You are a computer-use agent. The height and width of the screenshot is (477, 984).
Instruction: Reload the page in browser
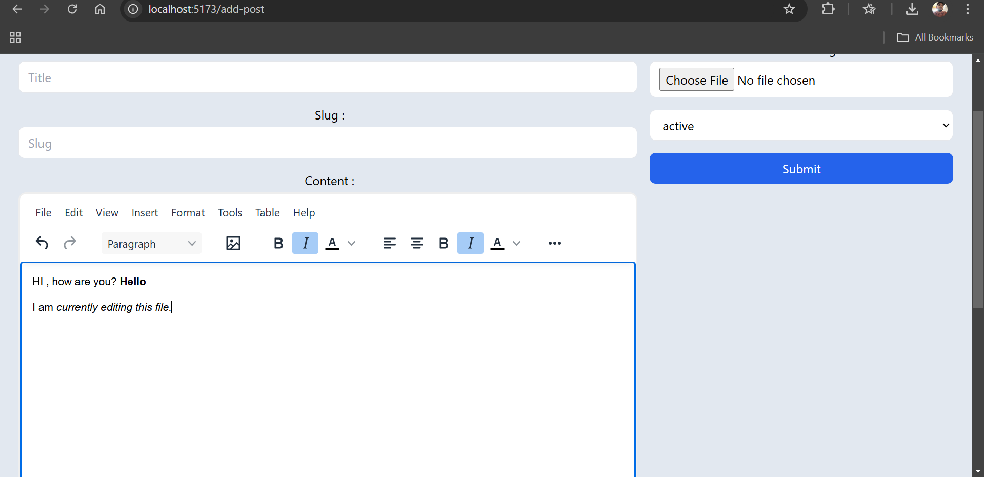pos(72,9)
